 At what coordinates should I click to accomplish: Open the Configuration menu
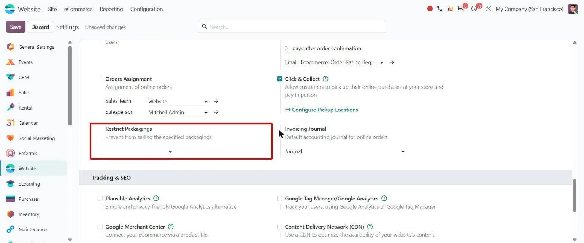(146, 9)
